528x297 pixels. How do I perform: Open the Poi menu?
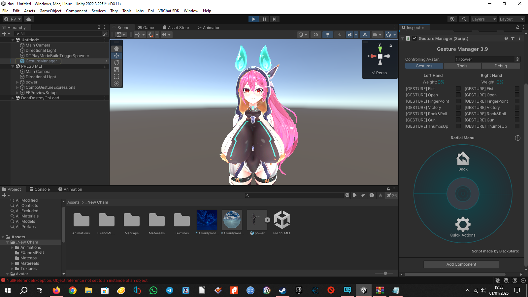pyautogui.click(x=151, y=11)
